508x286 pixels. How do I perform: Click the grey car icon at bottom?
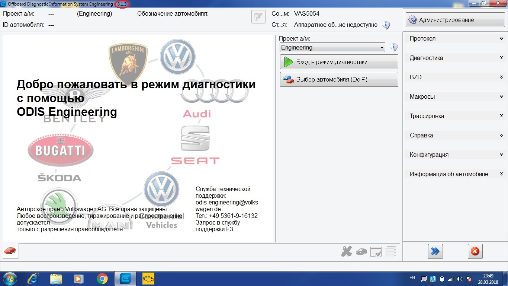coord(361,252)
